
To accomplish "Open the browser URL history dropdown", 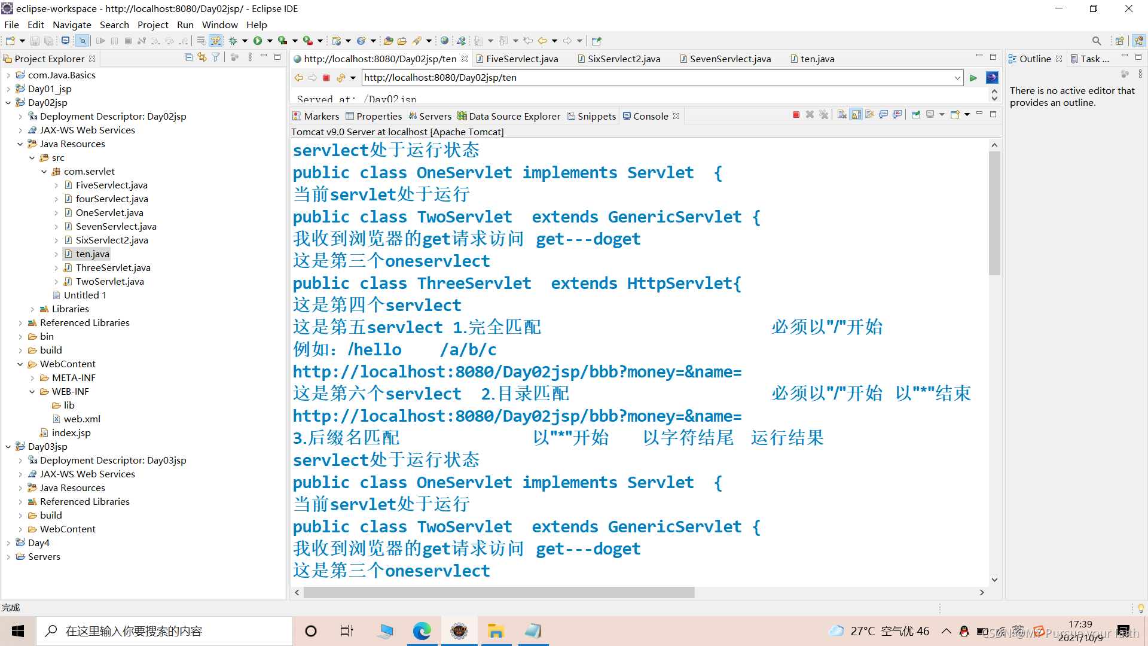I will pos(957,78).
